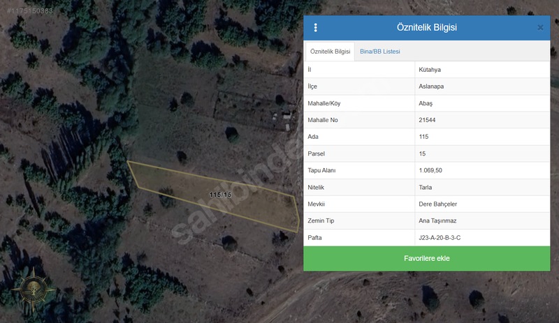Select the Öznitelik Bilgisi tab

(330, 52)
